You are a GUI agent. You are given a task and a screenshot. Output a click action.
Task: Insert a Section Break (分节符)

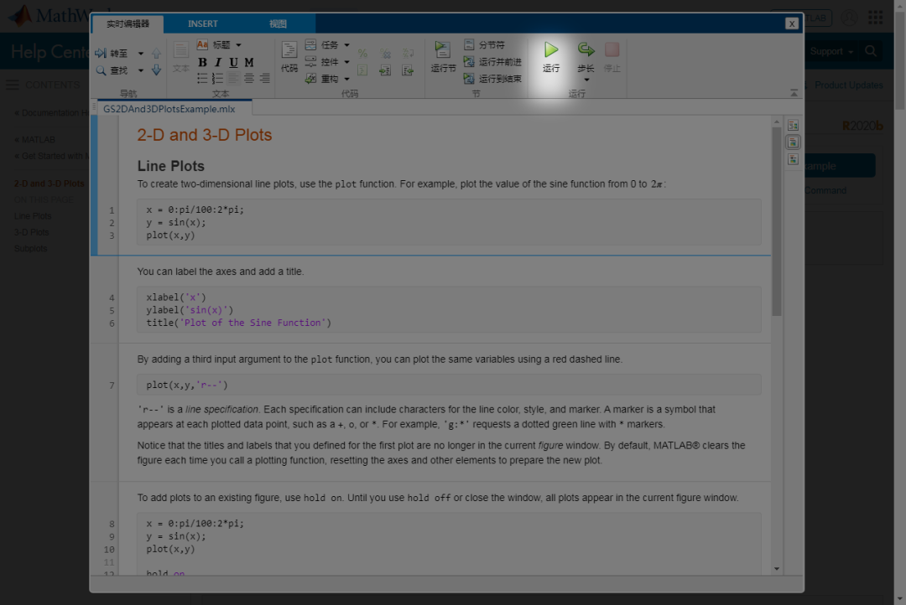[485, 44]
